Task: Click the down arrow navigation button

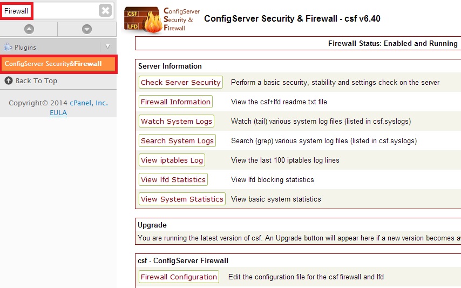Action: tap(86, 29)
